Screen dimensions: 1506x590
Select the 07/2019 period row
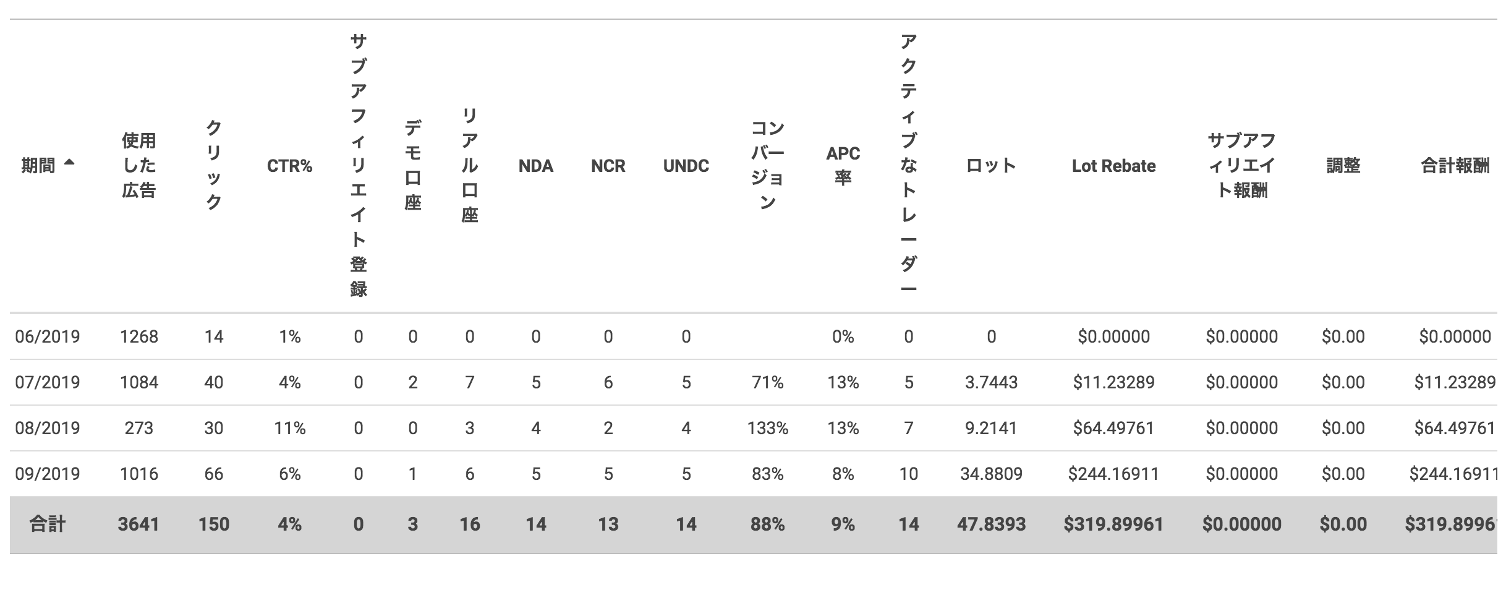pyautogui.click(x=48, y=382)
